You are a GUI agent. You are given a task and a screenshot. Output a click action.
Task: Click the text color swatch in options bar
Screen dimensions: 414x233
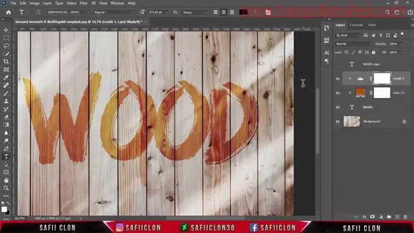(x=244, y=12)
